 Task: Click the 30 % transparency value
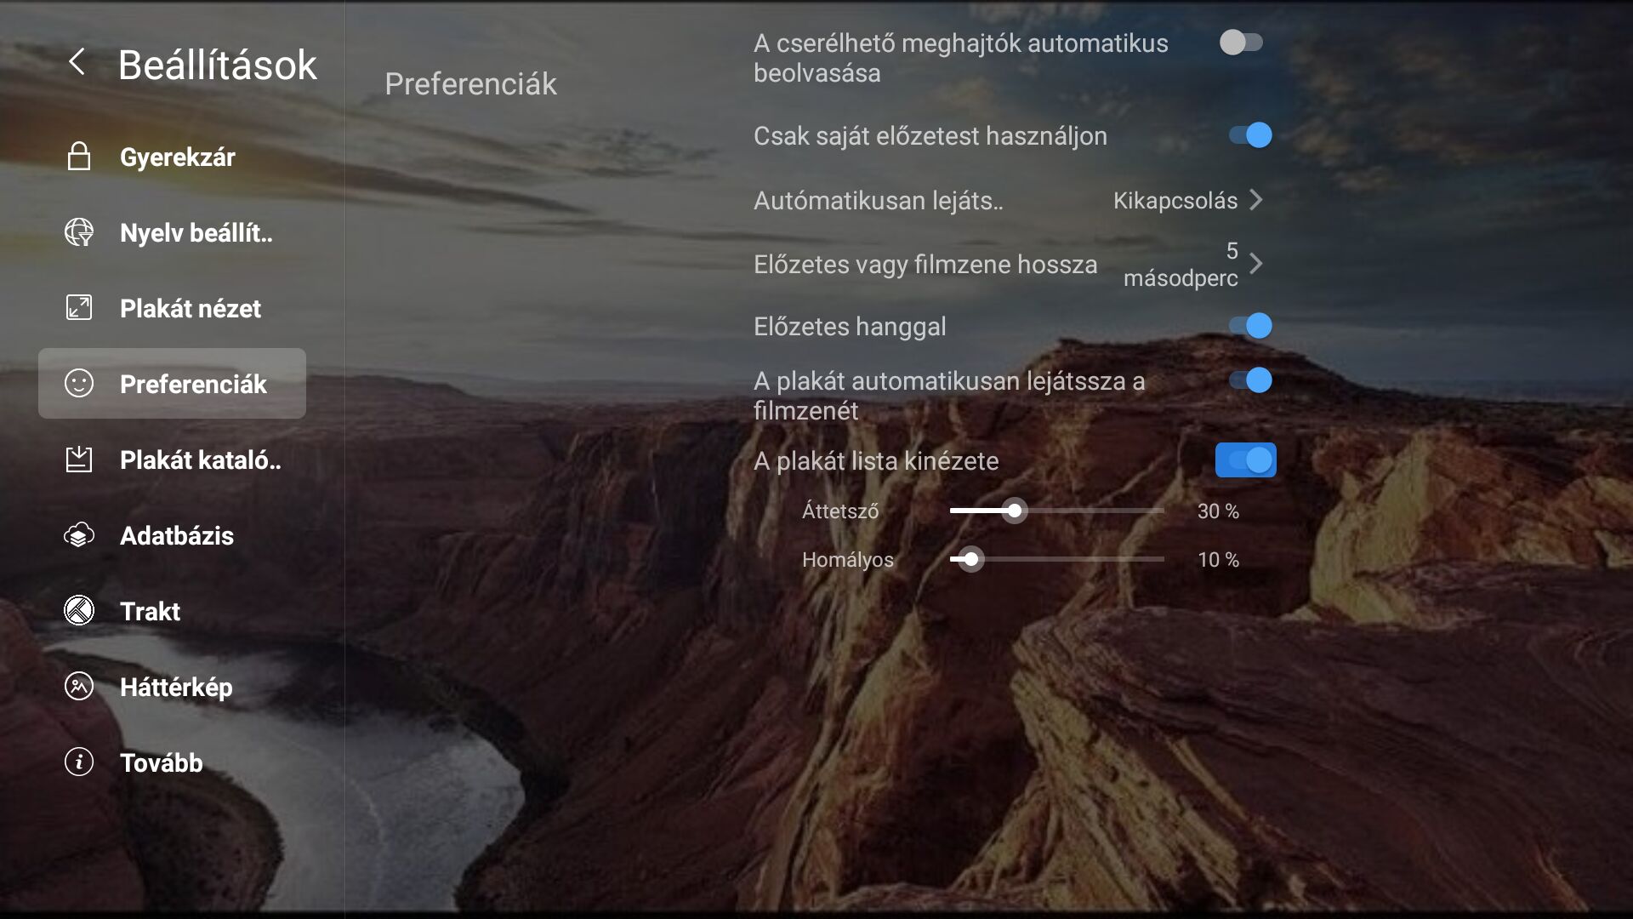(x=1218, y=511)
